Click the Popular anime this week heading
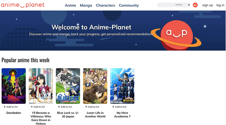This screenshot has width=226, height=125. [25, 60]
